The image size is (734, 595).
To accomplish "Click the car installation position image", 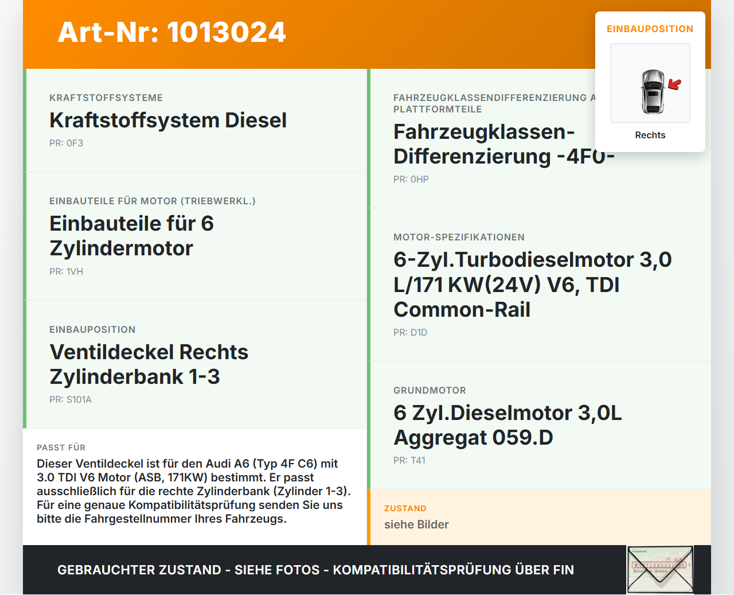I will [650, 83].
